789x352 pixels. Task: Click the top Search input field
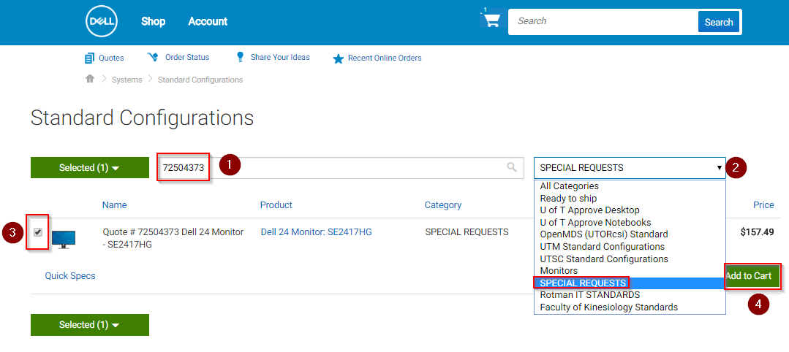[x=602, y=21]
